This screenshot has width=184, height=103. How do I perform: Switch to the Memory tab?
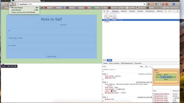click(160, 11)
